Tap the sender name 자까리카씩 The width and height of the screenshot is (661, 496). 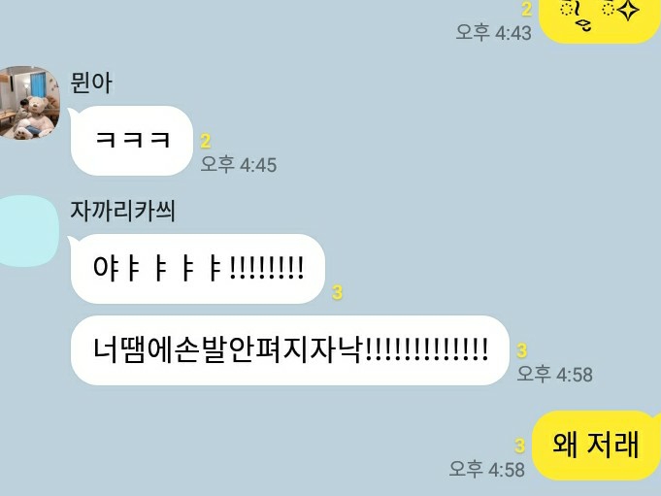[122, 211]
